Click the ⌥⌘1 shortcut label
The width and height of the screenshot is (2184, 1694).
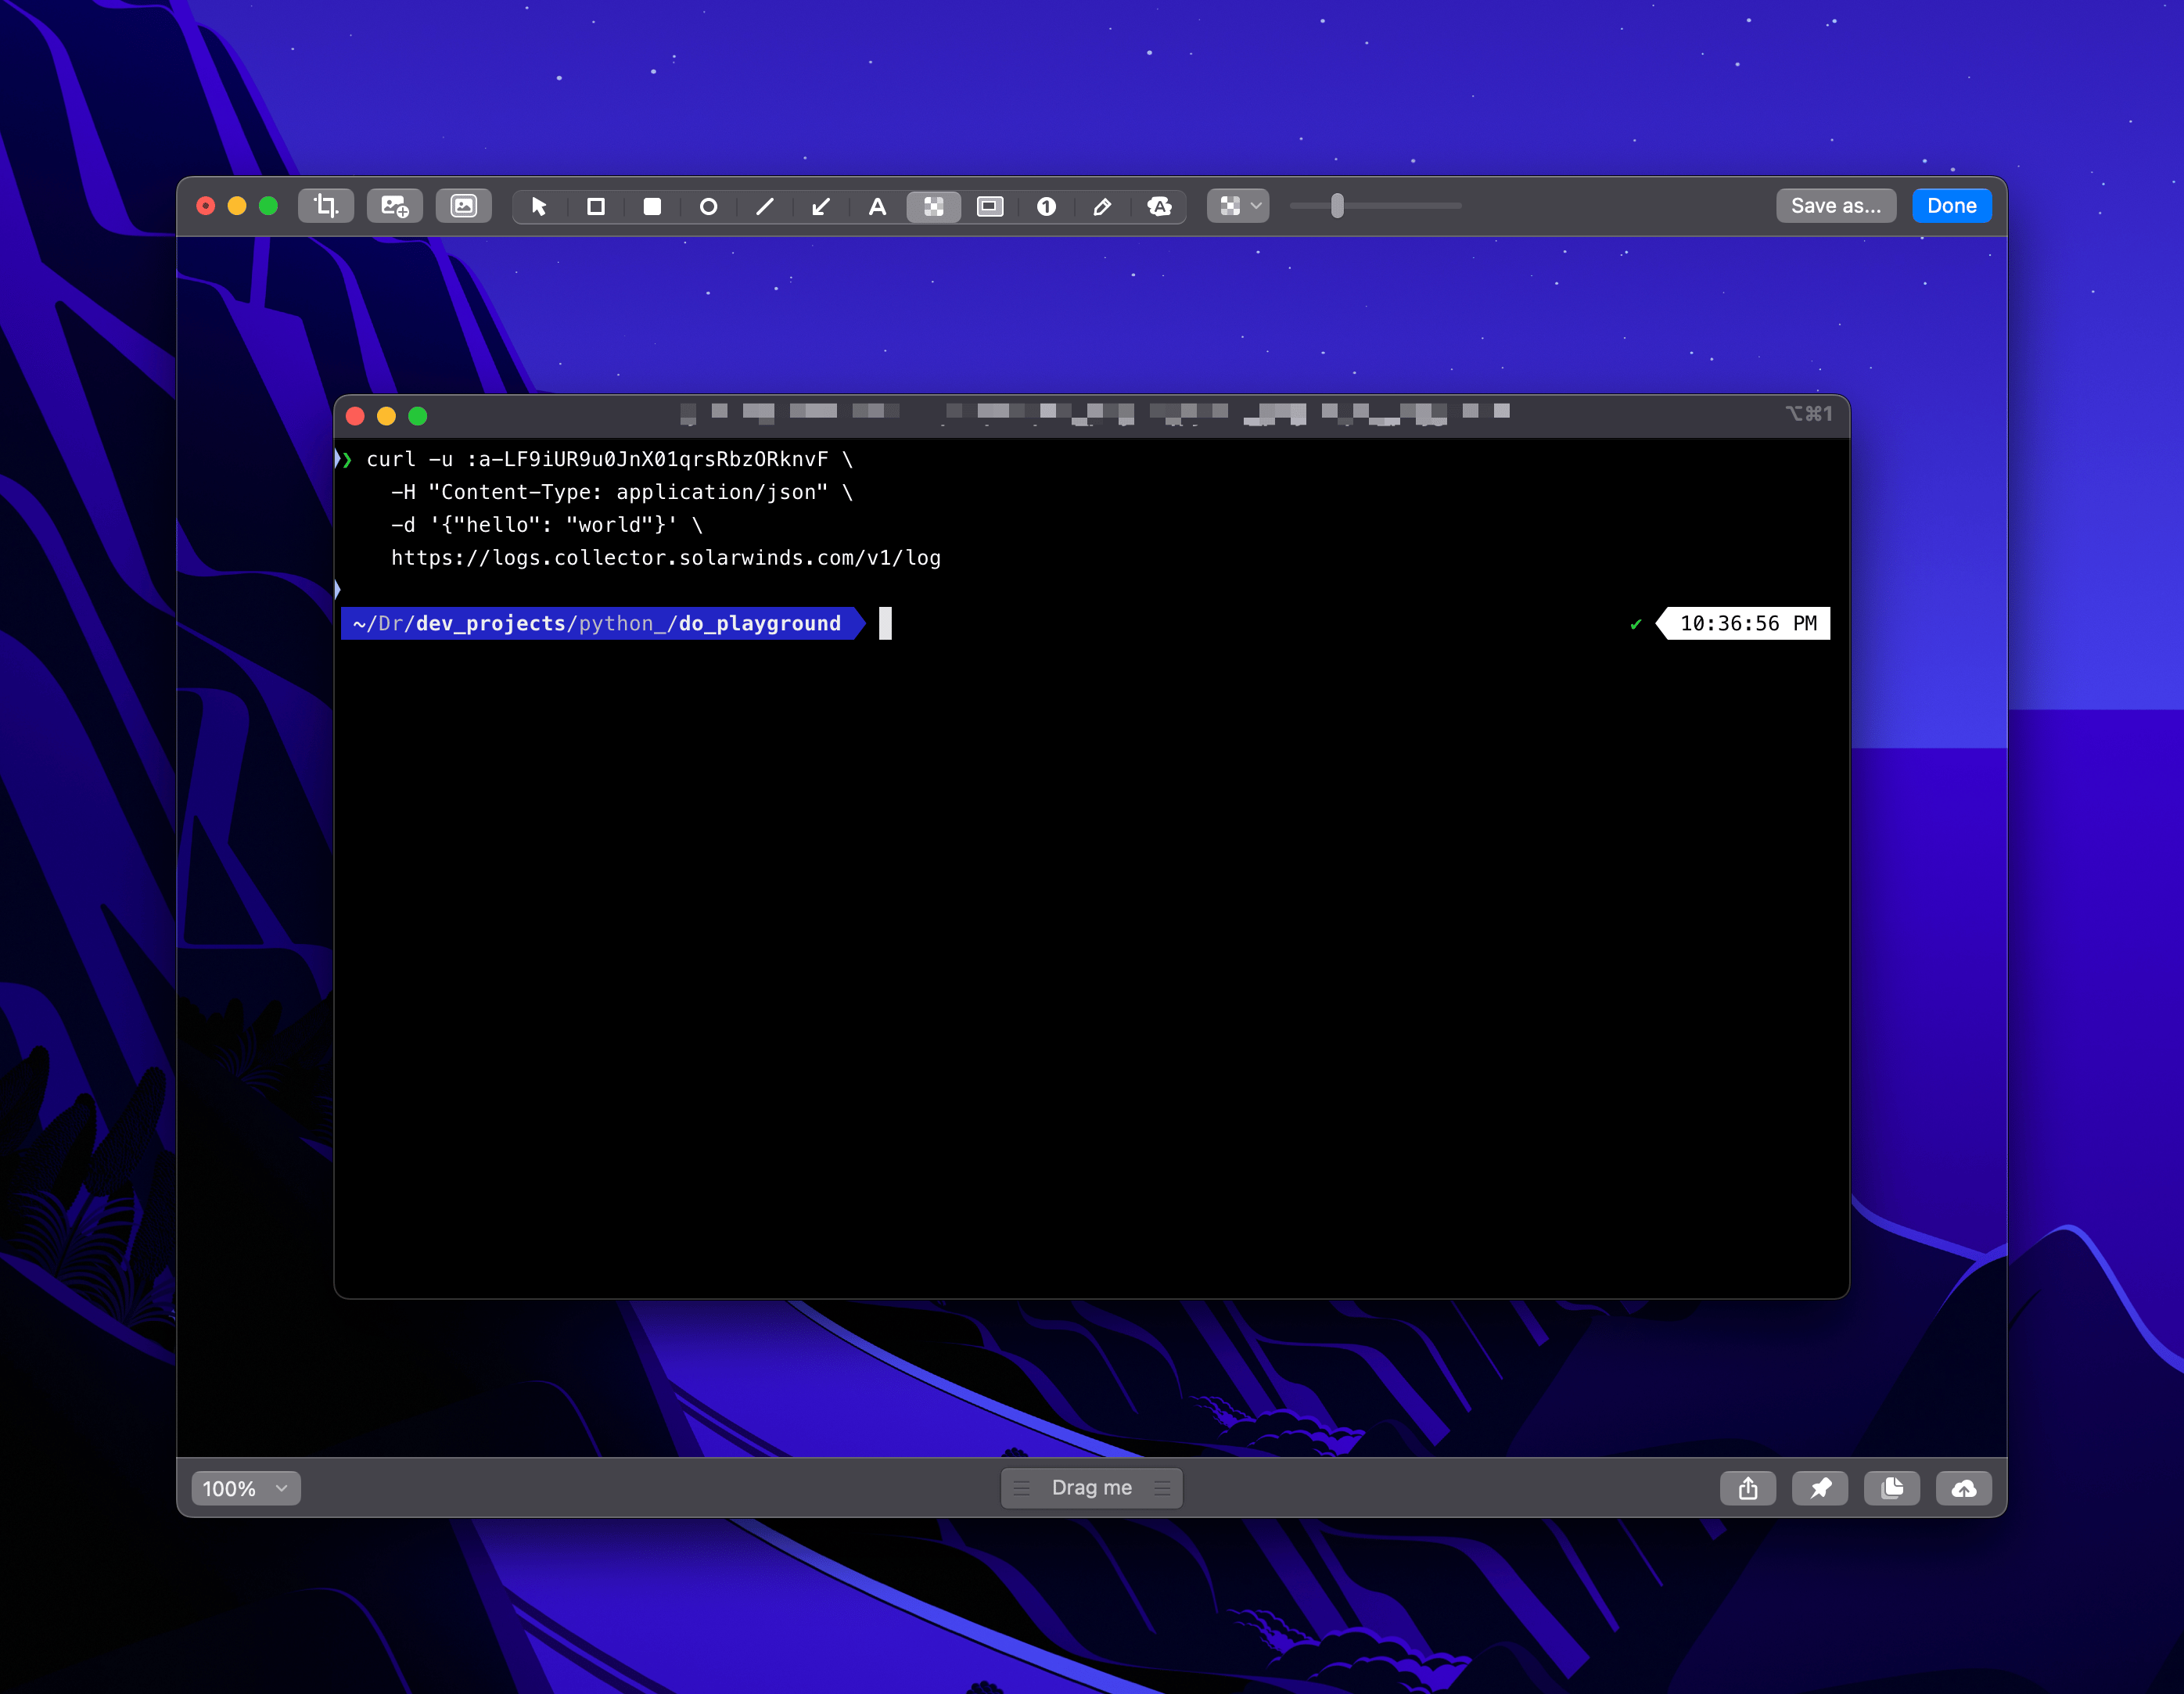point(1809,414)
